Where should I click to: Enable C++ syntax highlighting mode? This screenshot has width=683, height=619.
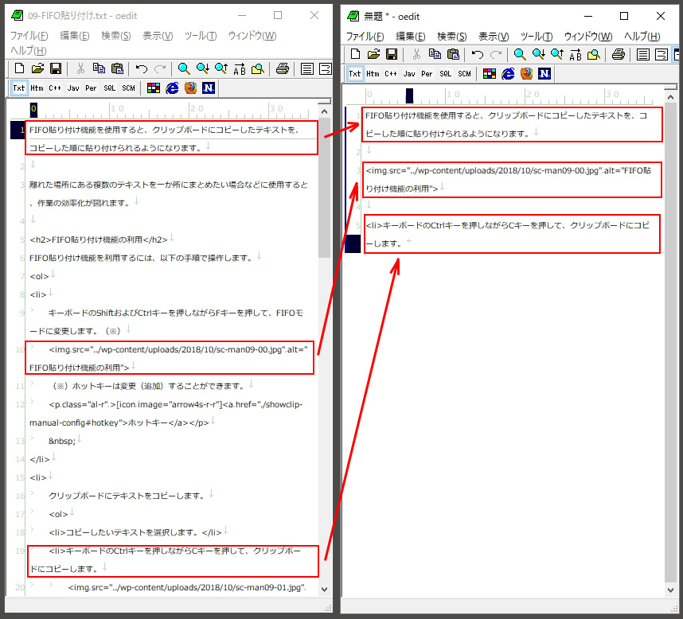pyautogui.click(x=53, y=88)
